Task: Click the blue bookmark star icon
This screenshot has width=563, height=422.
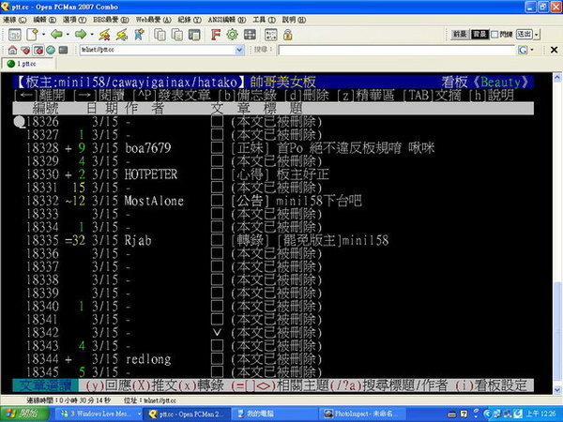Action: 139,35
